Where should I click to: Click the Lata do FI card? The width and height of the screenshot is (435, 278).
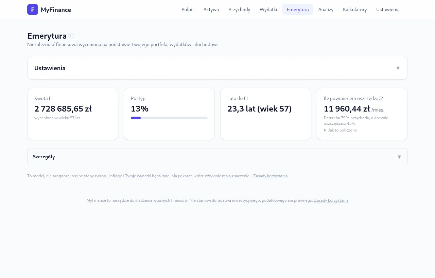[x=266, y=114]
